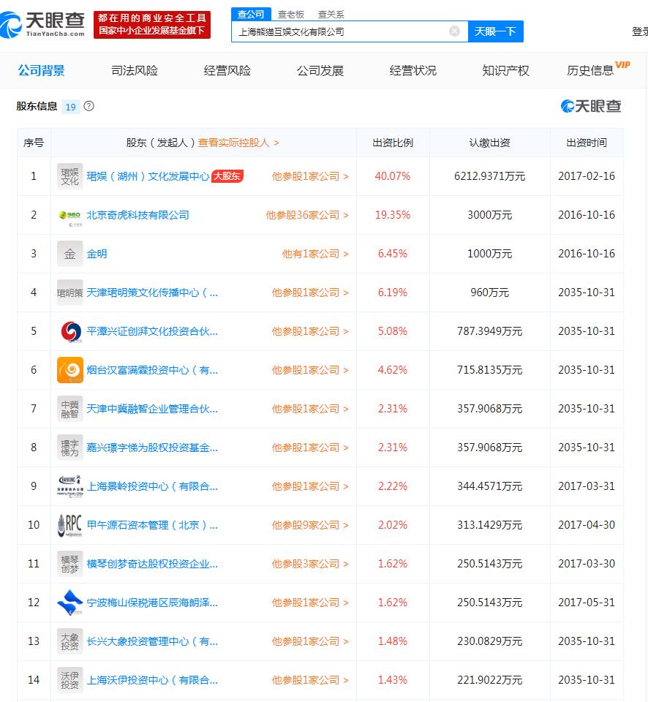This screenshot has height=702, width=648.
Task: Click the 大股东 badge in row 1
Action: (x=227, y=176)
